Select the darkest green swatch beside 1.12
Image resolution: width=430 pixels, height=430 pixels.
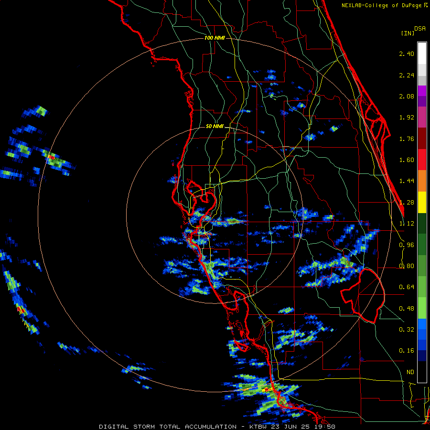[x=422, y=223]
